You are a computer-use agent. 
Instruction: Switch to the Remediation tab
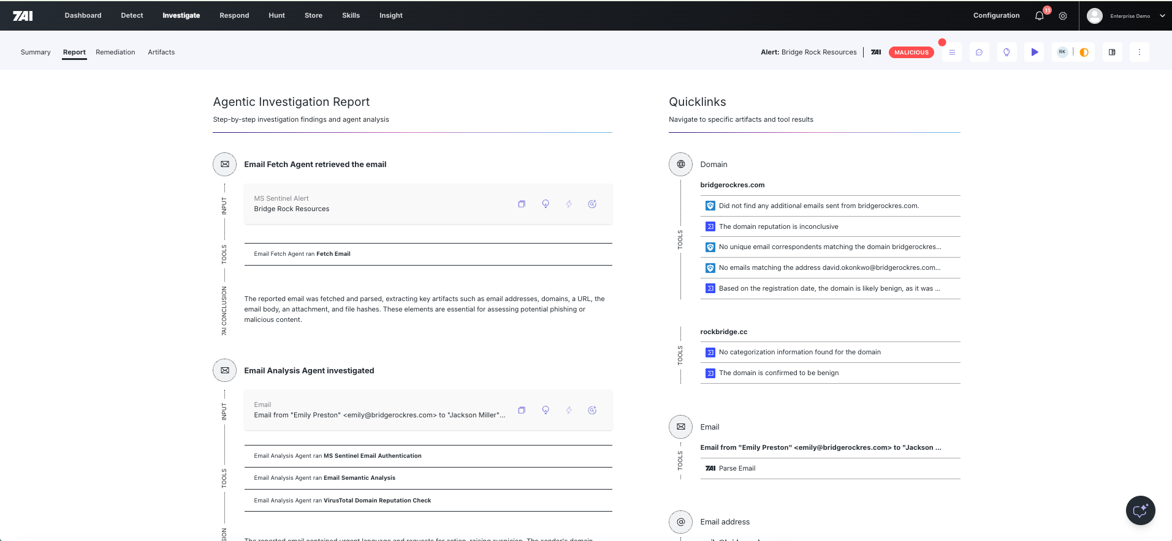[115, 52]
